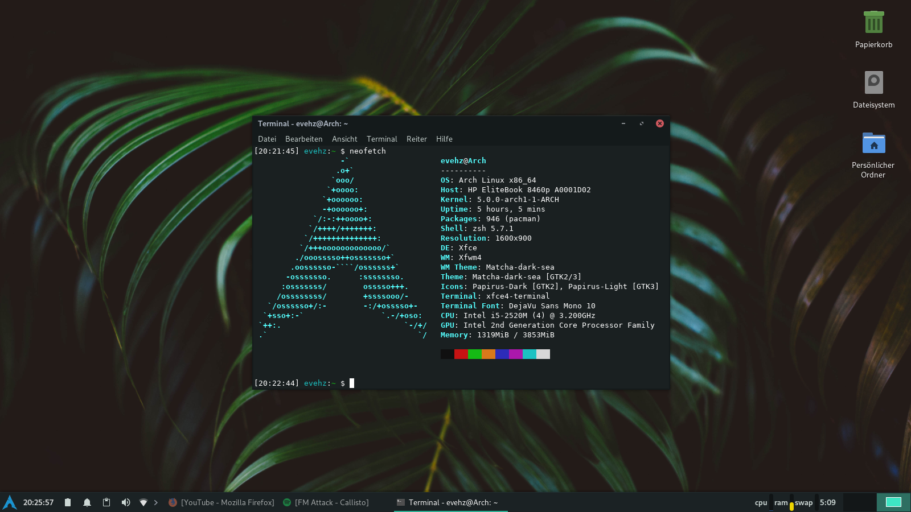Close the Terminal window
Image resolution: width=911 pixels, height=512 pixels.
click(660, 123)
